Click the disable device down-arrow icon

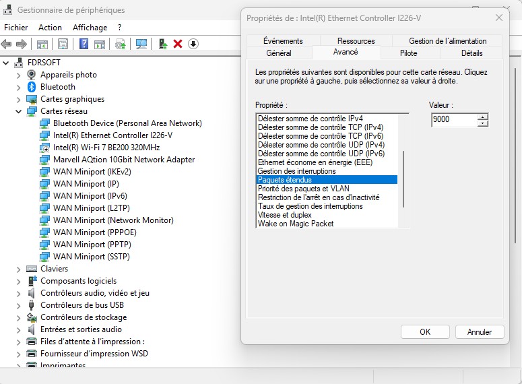[193, 44]
